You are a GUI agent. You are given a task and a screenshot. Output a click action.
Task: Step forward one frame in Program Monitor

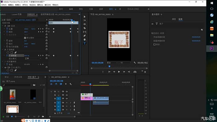[x=124, y=72]
